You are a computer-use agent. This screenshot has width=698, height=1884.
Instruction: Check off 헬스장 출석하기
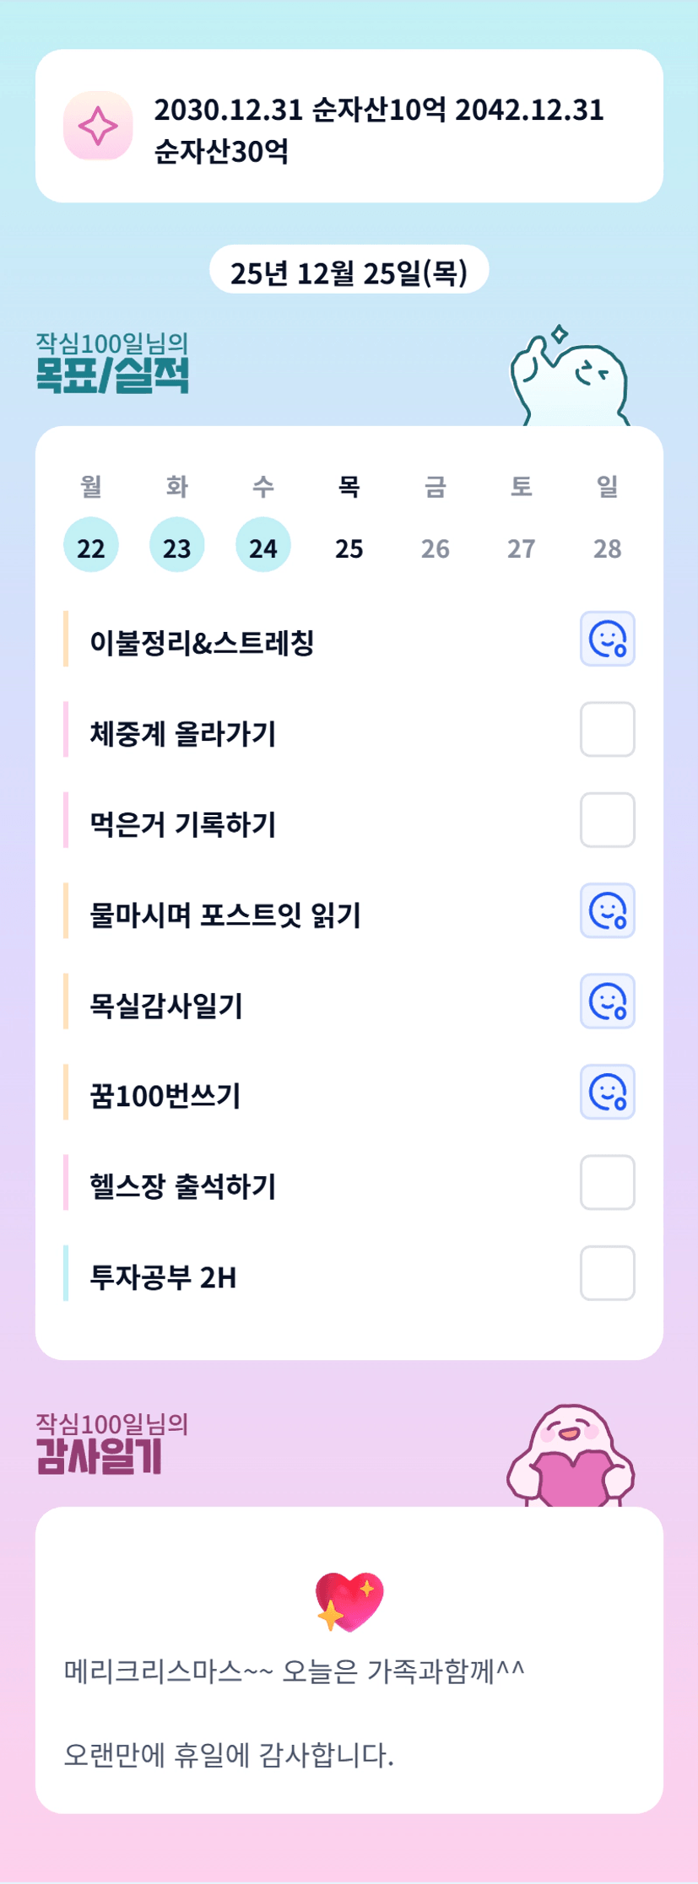(x=607, y=1183)
